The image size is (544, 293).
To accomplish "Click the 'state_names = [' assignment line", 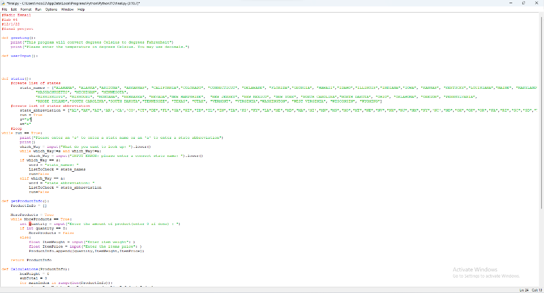I will coord(278,88).
